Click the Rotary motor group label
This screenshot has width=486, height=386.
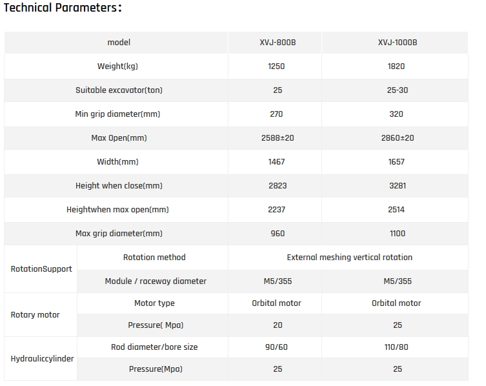(35, 315)
